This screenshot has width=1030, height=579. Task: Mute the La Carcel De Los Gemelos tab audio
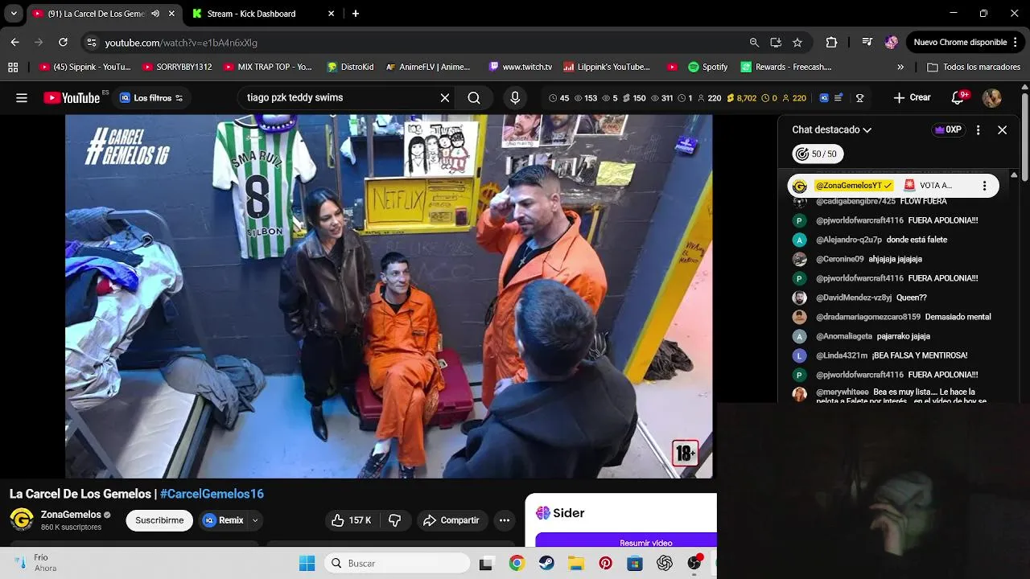[155, 14]
